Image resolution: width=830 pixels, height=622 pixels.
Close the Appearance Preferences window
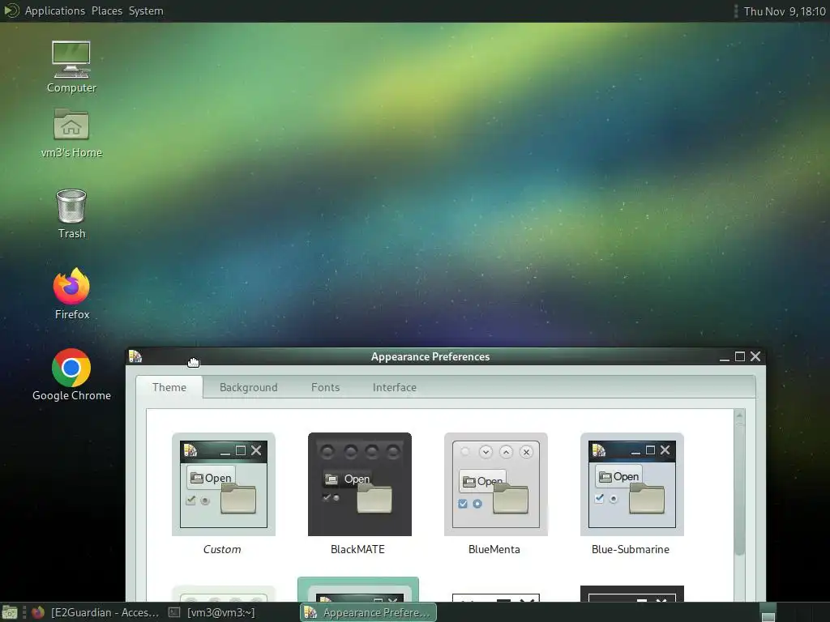tap(755, 356)
